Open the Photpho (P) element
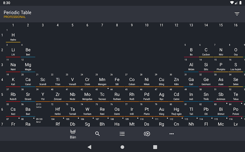 221,65
